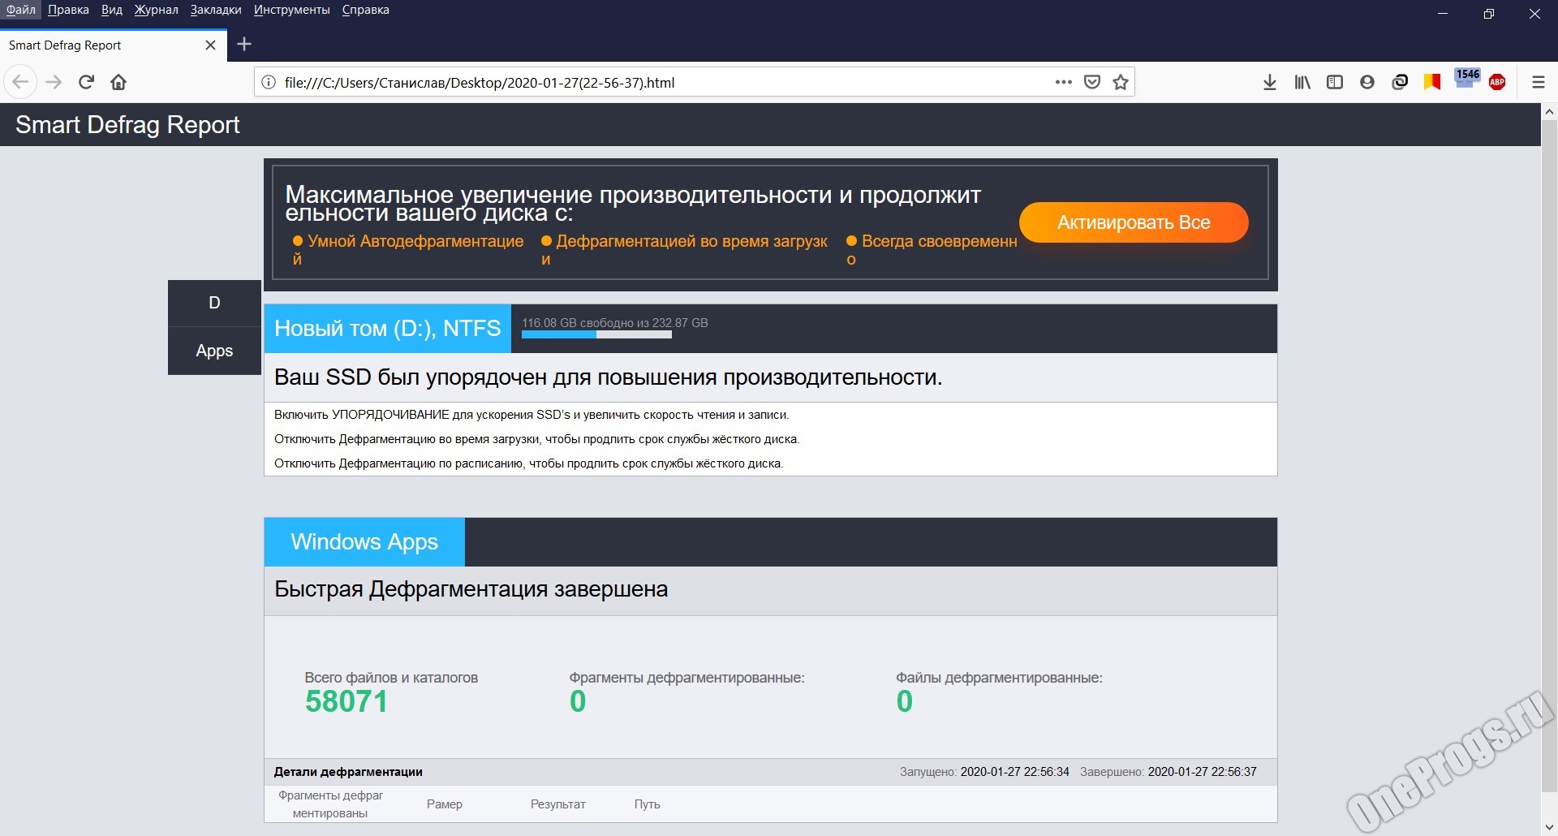
Task: Close the Smart Defrag Report tab
Action: [210, 45]
